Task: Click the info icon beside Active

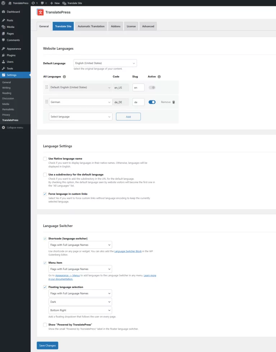Action: [x=159, y=77]
